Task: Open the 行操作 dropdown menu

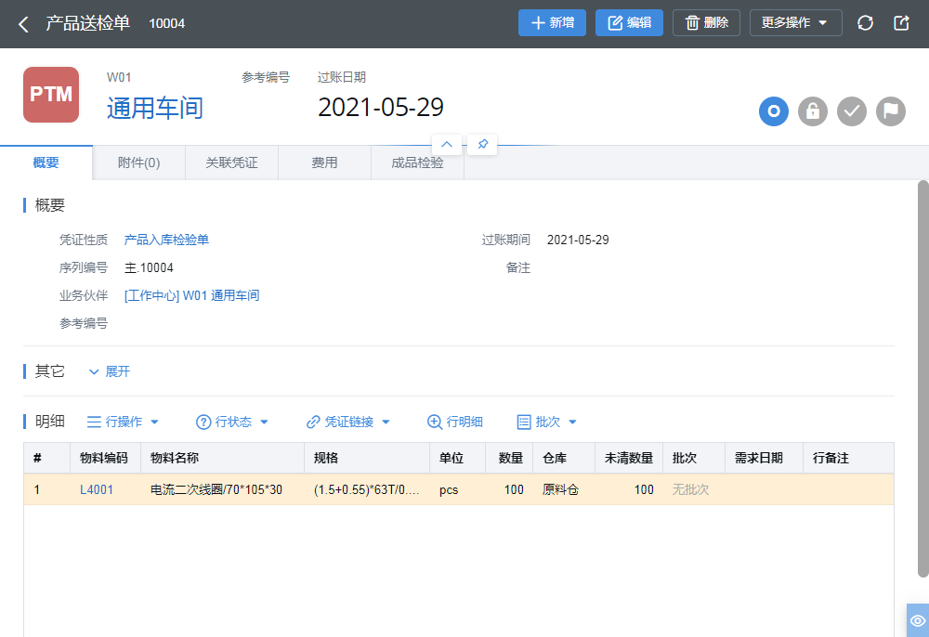Action: click(x=123, y=422)
